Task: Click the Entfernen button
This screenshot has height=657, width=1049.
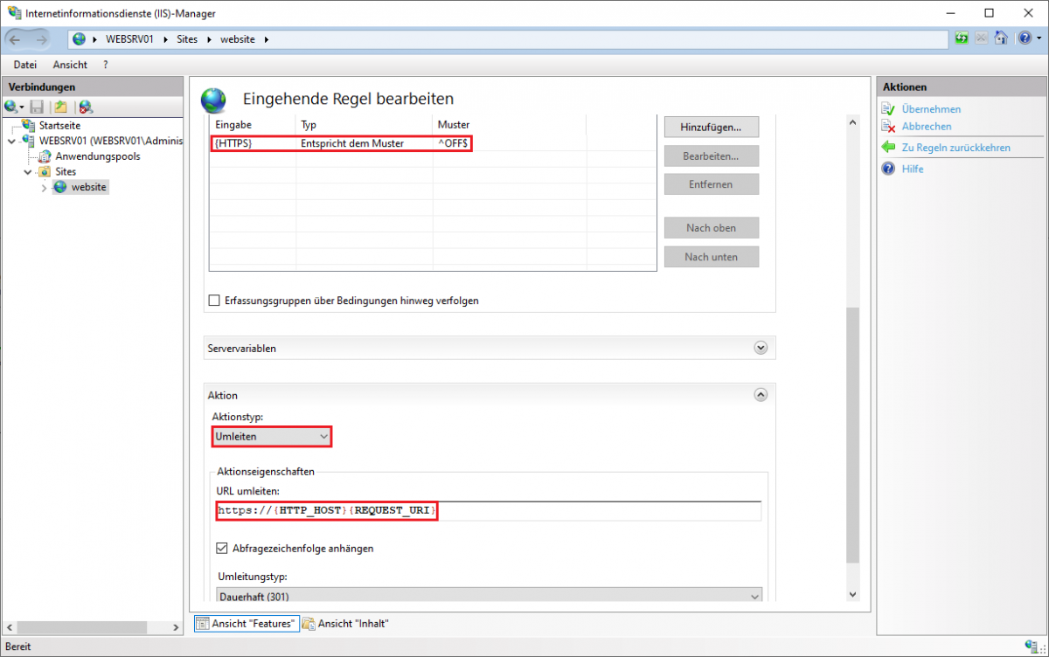Action: (x=711, y=184)
